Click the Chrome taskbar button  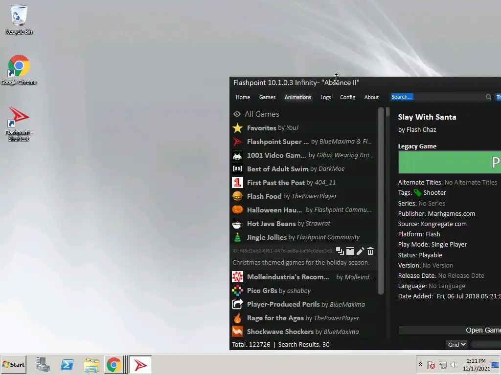(x=114, y=364)
